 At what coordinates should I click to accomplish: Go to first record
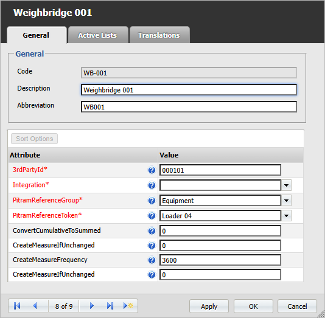click(x=17, y=306)
